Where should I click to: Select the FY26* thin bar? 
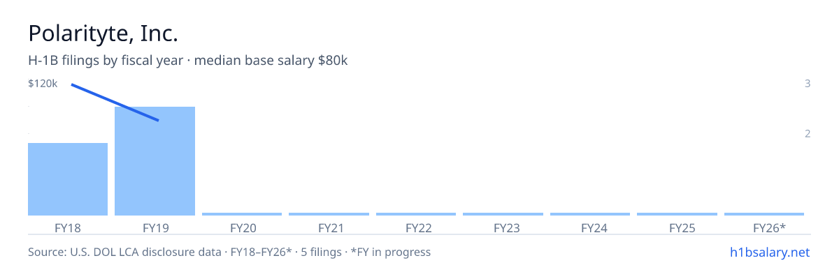click(x=764, y=214)
